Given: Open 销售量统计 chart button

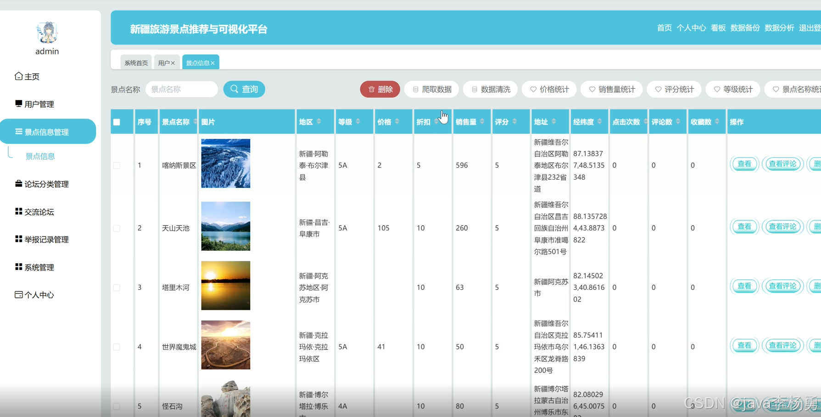Looking at the screenshot, I should (612, 89).
